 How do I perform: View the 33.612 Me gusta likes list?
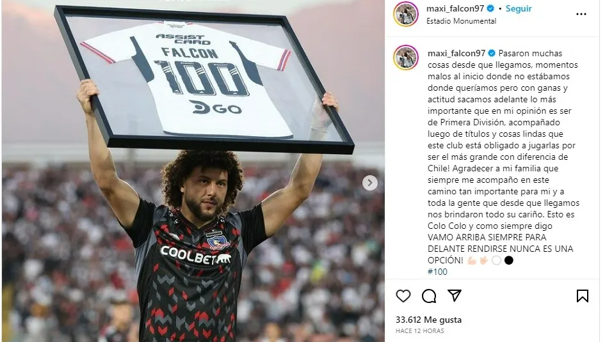[428, 320]
